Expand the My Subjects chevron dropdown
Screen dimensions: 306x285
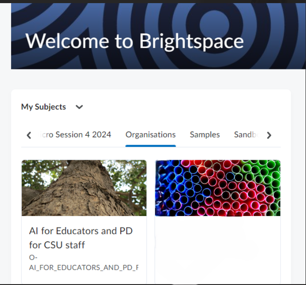(79, 107)
